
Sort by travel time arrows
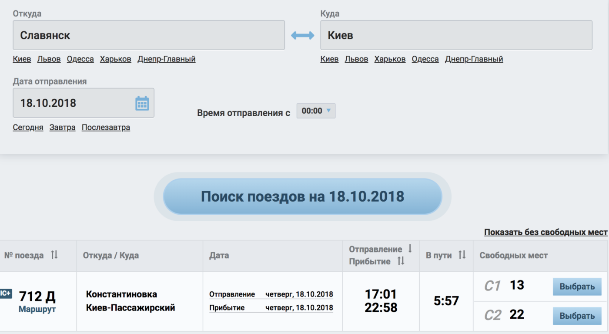pyautogui.click(x=462, y=255)
